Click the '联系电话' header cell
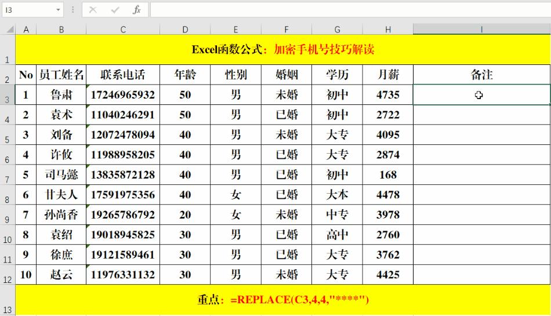This screenshot has height=316, width=551. (x=123, y=75)
